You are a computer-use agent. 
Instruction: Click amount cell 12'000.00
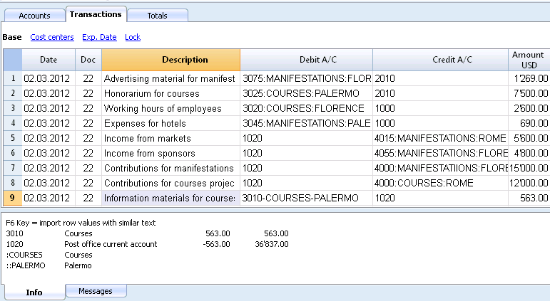tap(529, 183)
